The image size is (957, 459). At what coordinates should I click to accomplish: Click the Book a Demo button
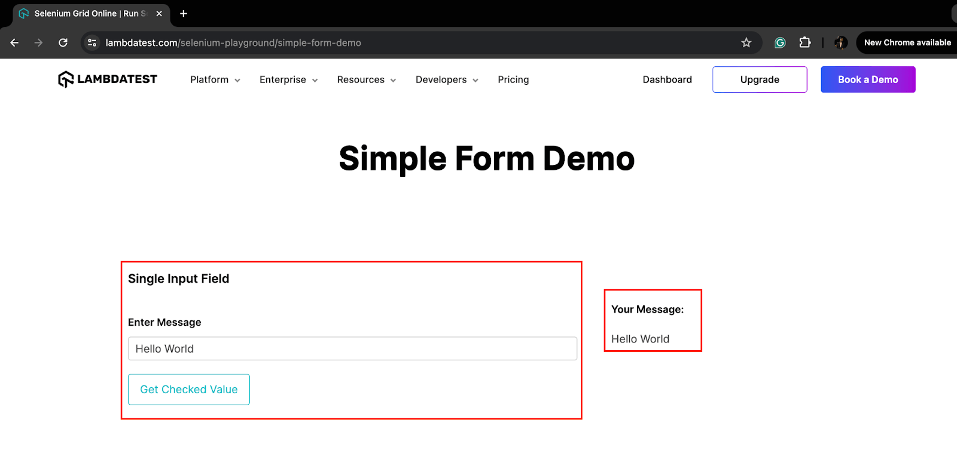pos(868,79)
